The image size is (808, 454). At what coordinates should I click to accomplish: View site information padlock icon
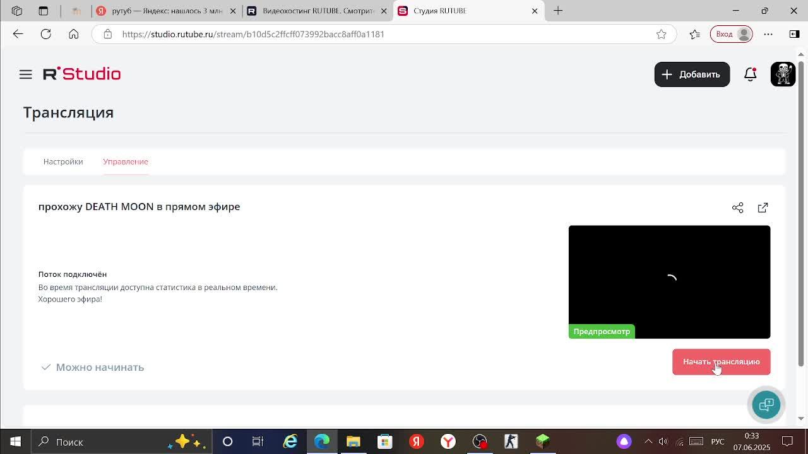(x=108, y=34)
